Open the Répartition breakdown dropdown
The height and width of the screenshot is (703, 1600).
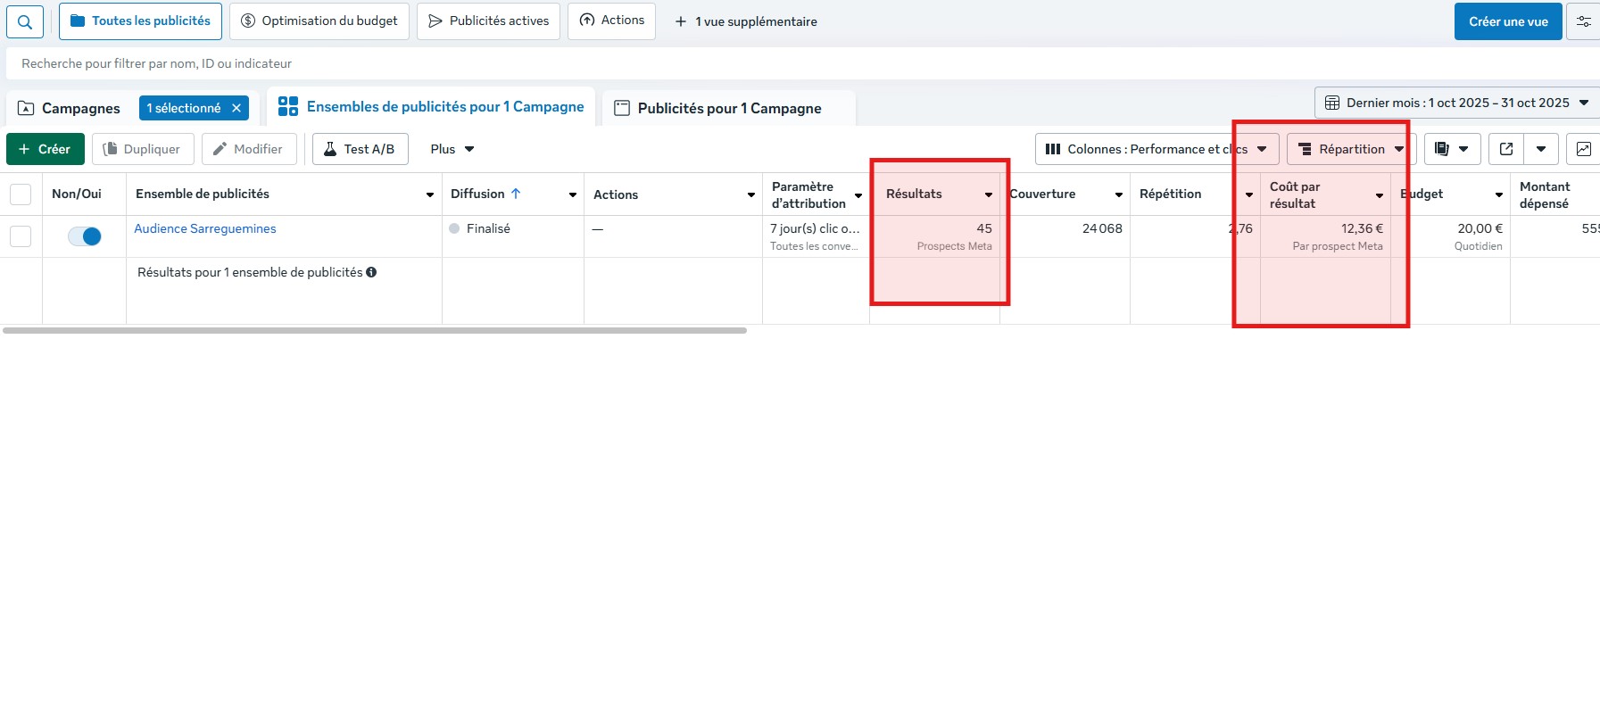click(x=1350, y=149)
